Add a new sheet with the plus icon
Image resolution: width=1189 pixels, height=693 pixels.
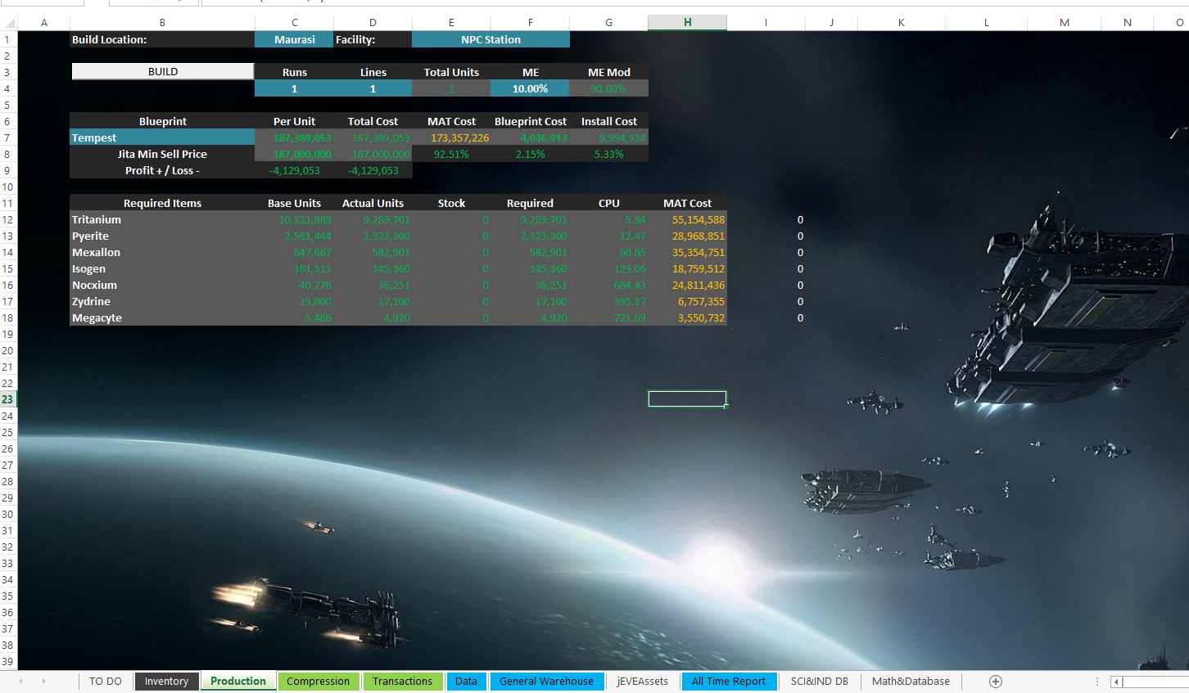click(996, 682)
